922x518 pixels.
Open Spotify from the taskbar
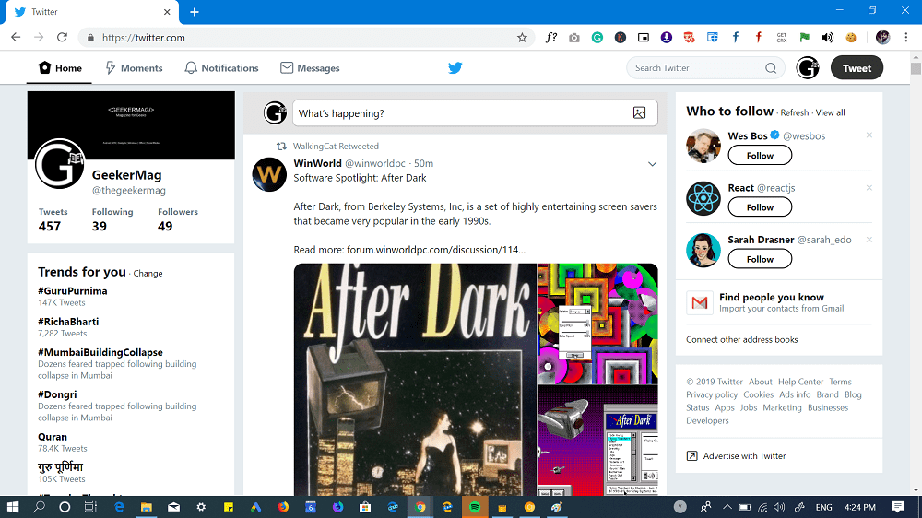[x=475, y=507]
